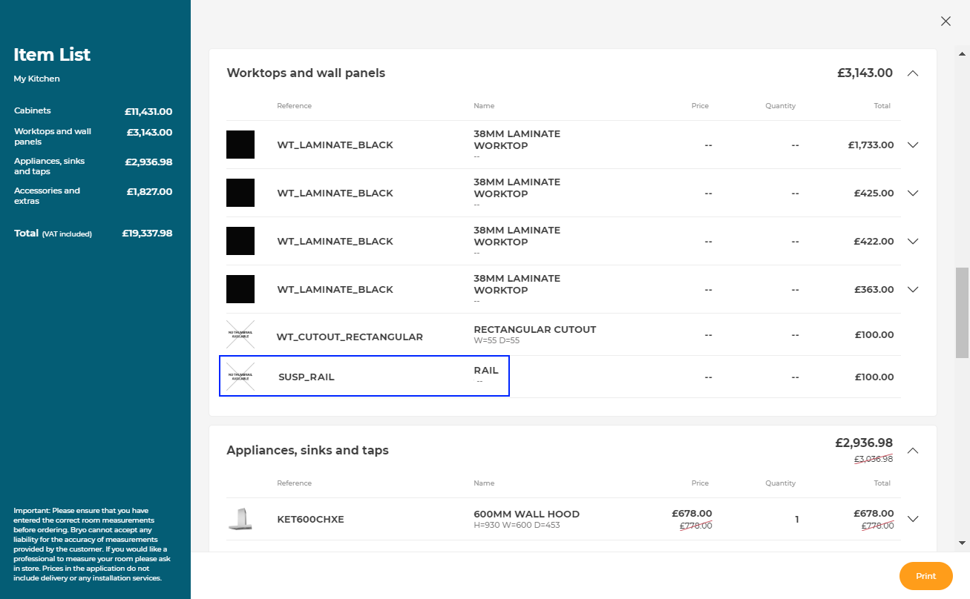970x599 pixels.
Task: Expand the £1,733.00 laminate worktop row
Action: coord(913,145)
